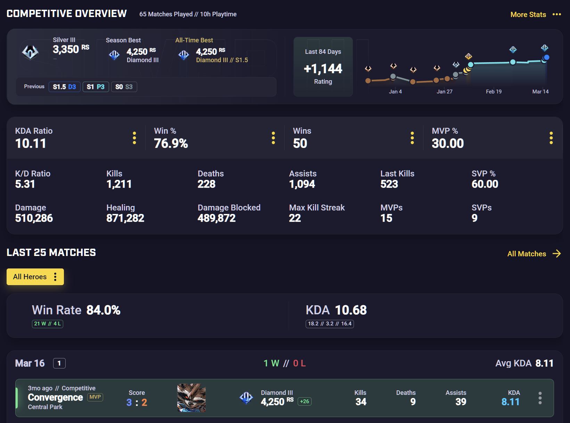Open the All Heroes filter dropdown
The height and width of the screenshot is (423, 570).
[x=35, y=277]
